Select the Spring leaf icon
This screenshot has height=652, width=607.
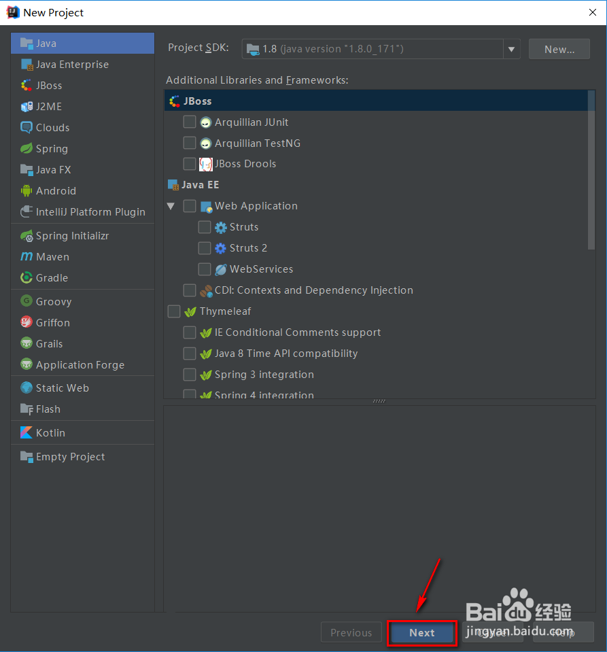[27, 148]
